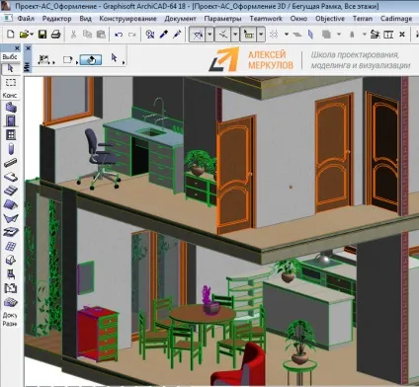
Task: Pick up parameters with eyedropper
Action: pos(164,34)
